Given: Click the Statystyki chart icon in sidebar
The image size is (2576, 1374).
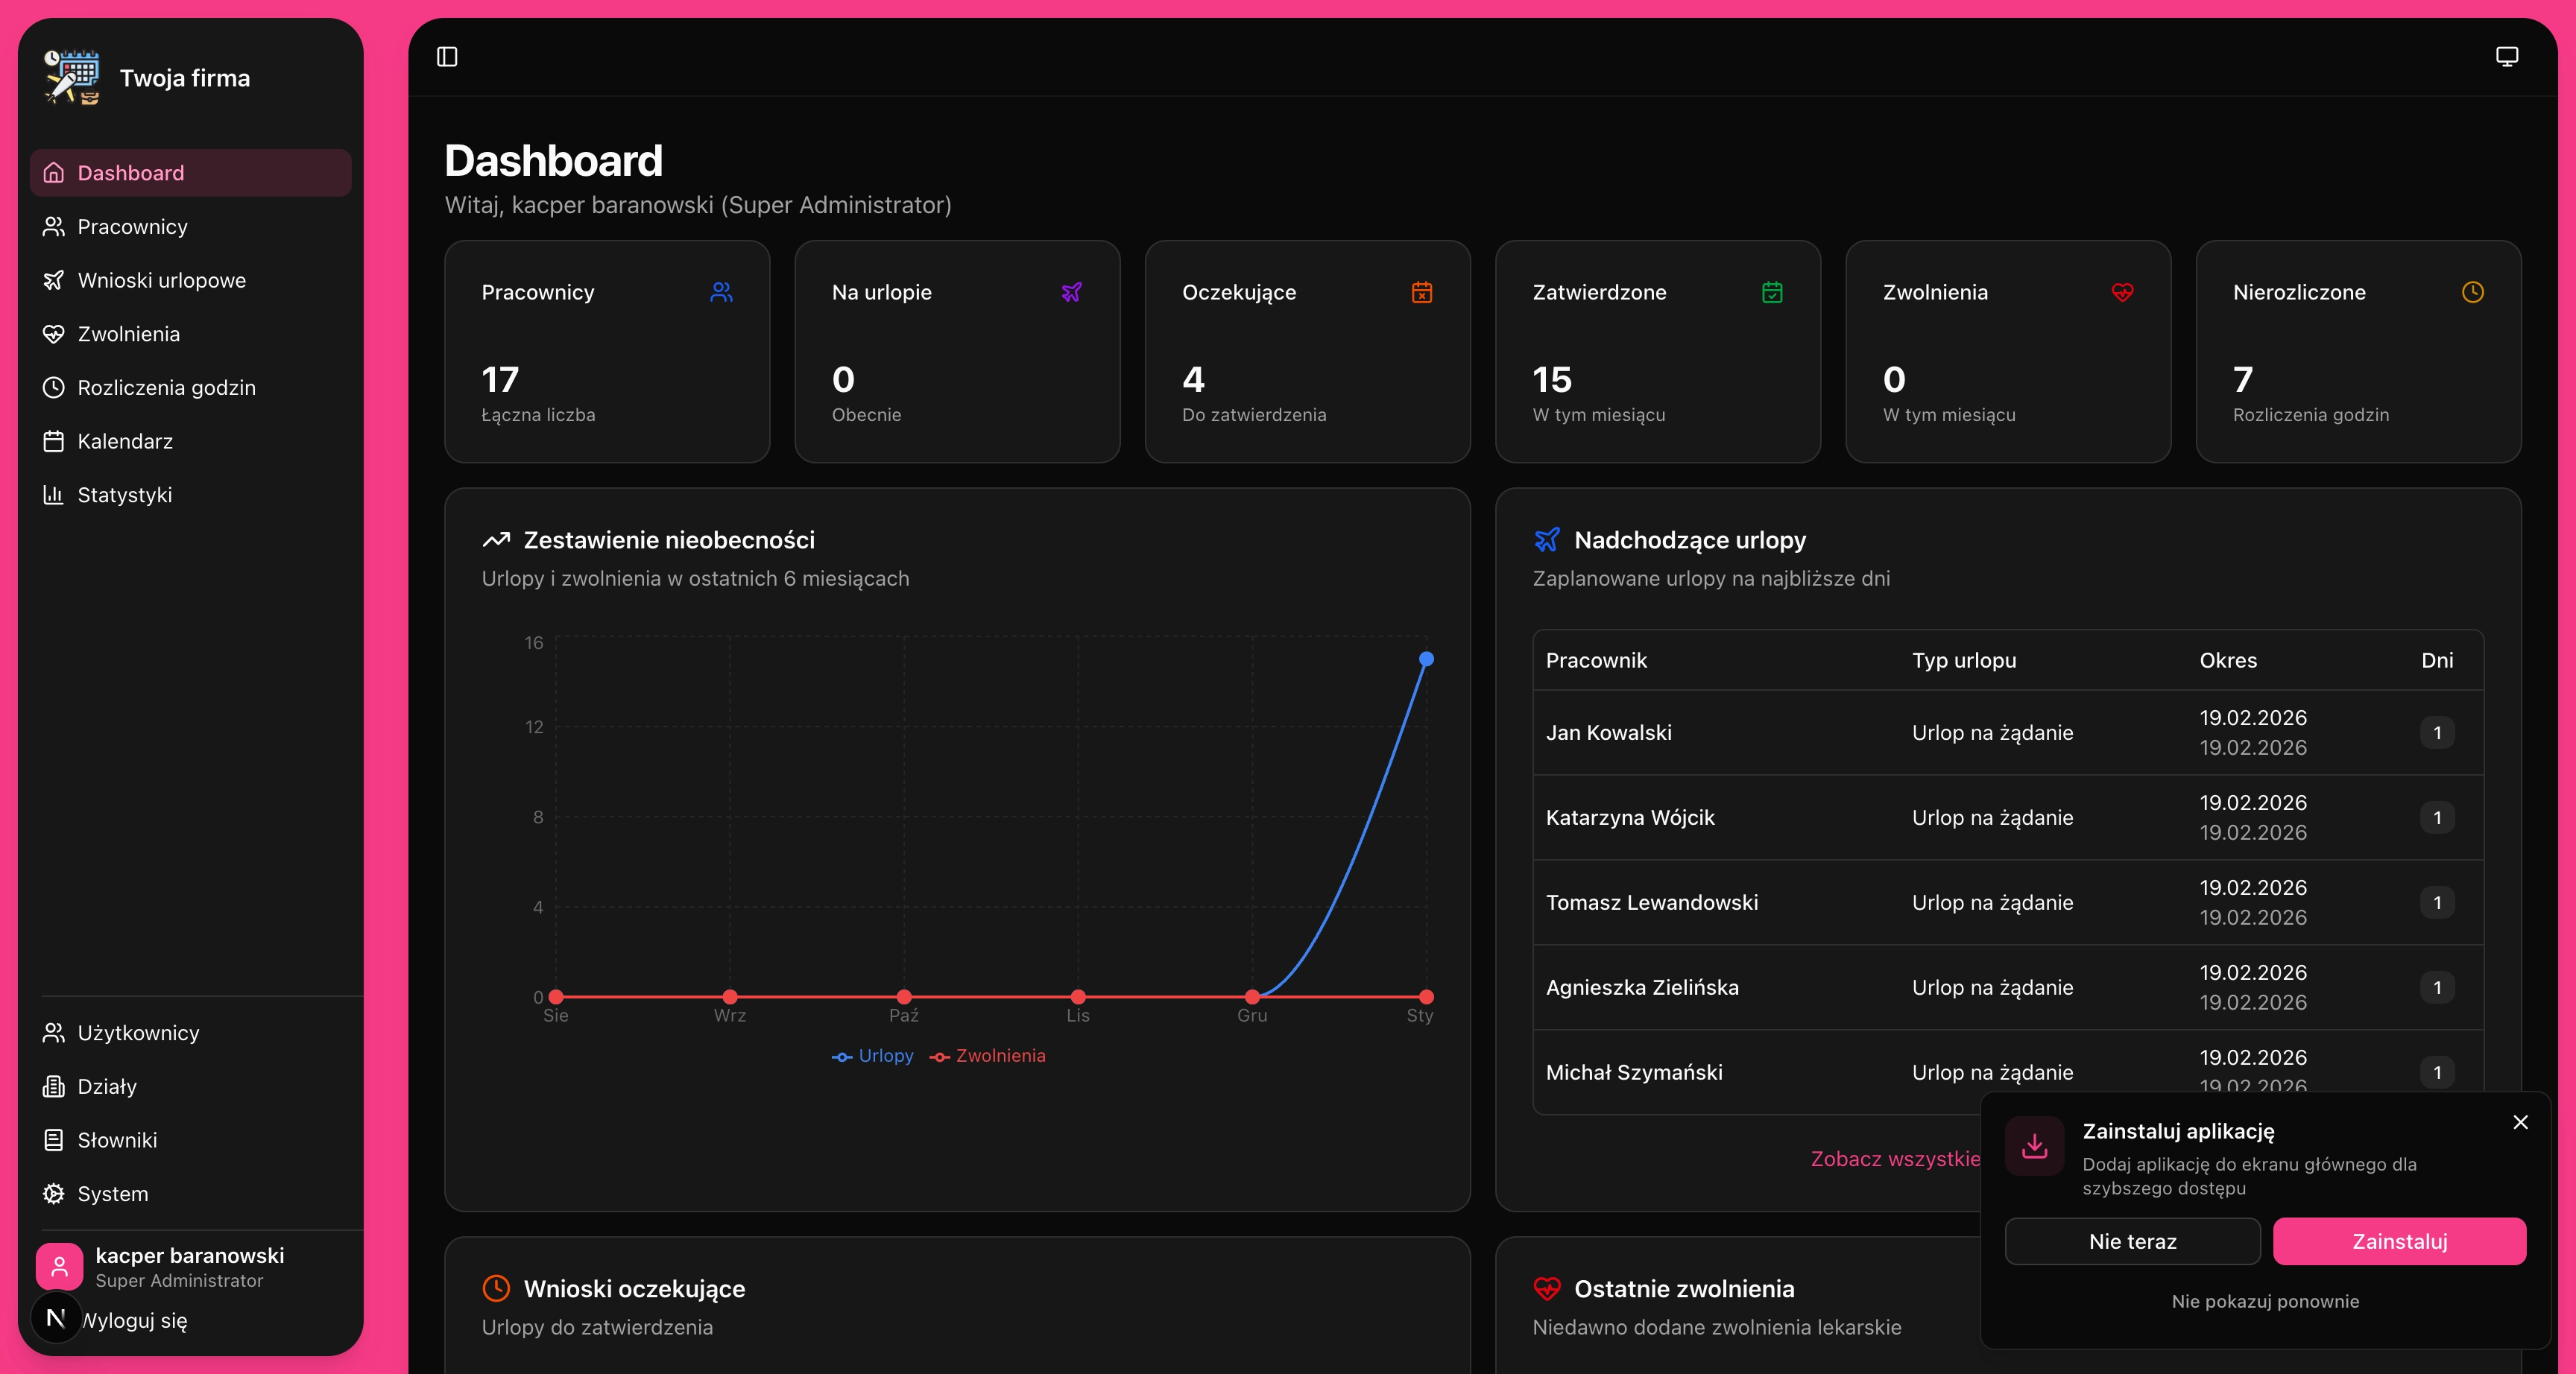Looking at the screenshot, I should pos(54,495).
